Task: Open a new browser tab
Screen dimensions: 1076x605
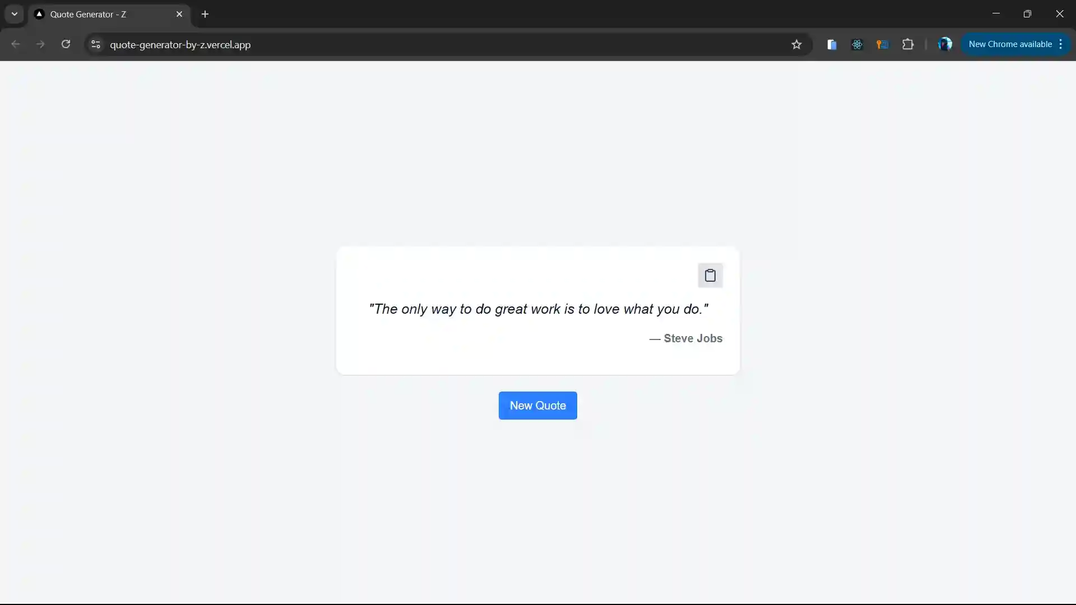Action: point(205,14)
